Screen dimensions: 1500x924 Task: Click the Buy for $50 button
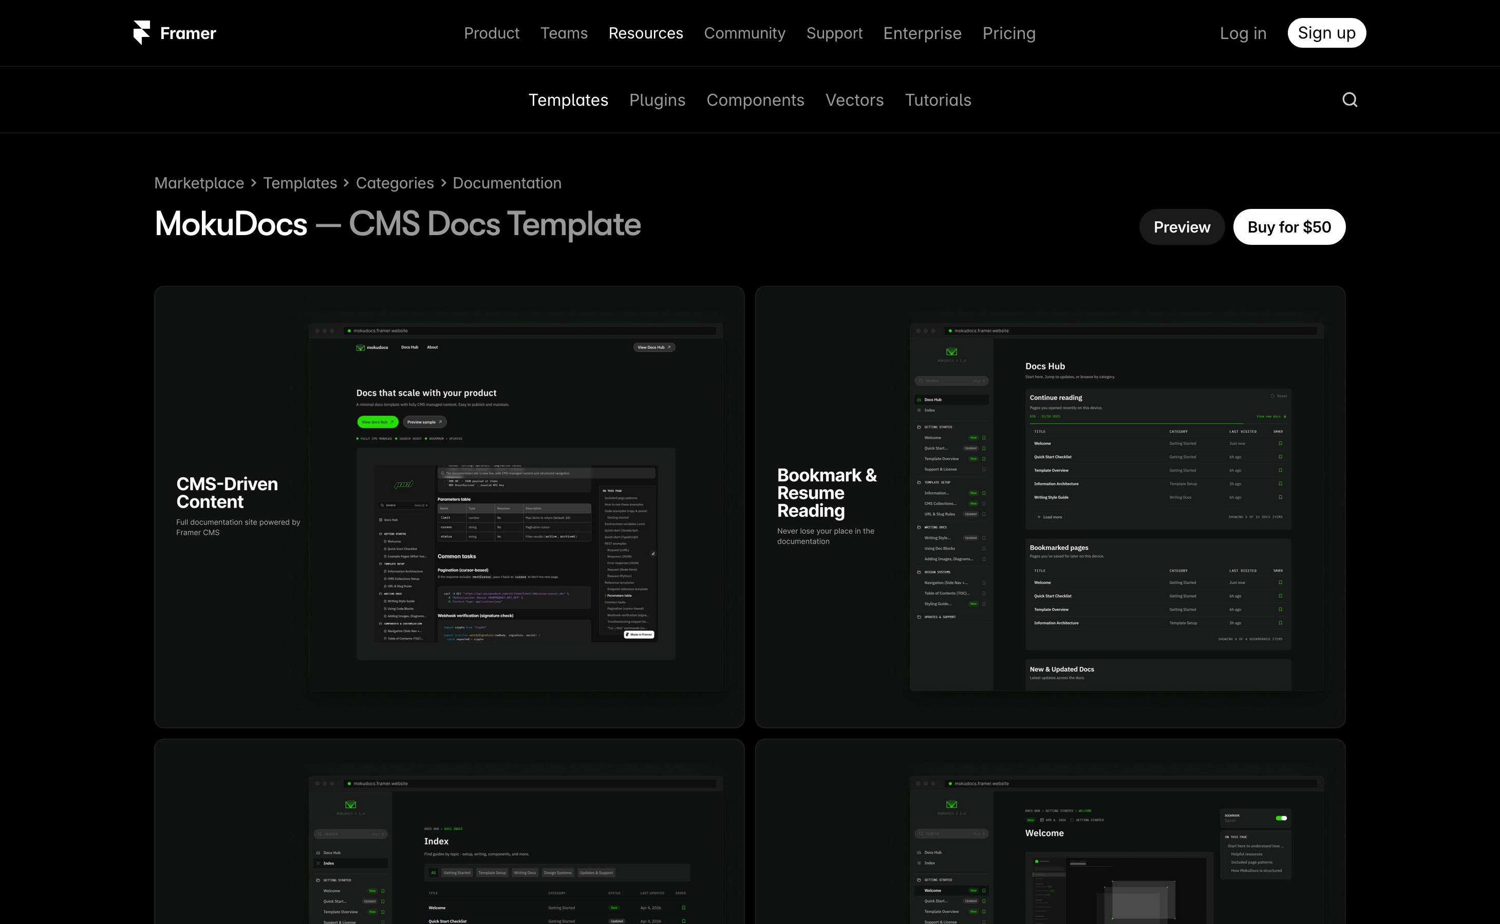1289,227
